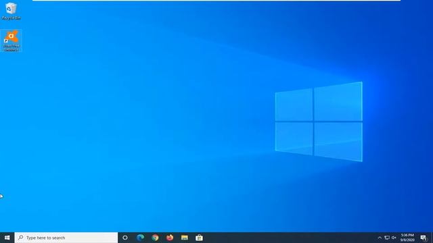The image size is (433, 243).
Task: Open the taskbar clock and date
Action: pos(407,238)
